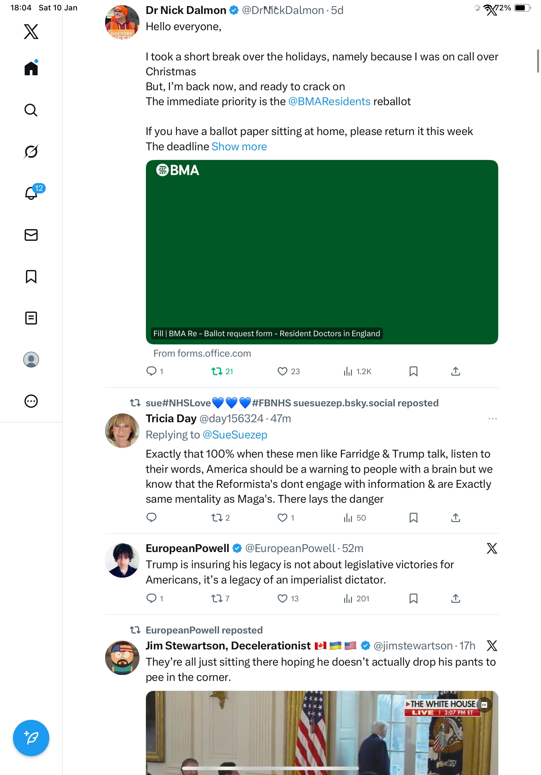Bookmark EuropeanPowell's Trump legacy post
541x775 pixels.
pyautogui.click(x=413, y=598)
